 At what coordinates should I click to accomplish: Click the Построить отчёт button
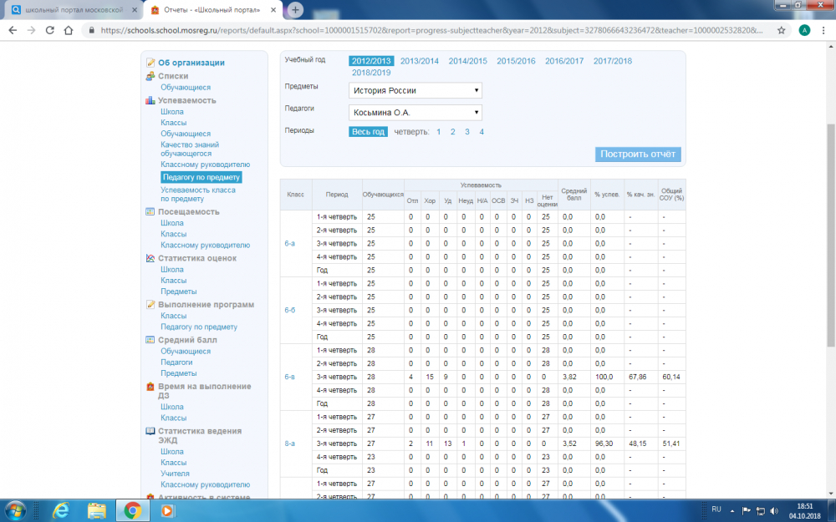[638, 154]
